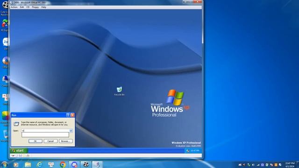
Task: Open Windows Media Player from the taskbar
Action: coord(16,165)
